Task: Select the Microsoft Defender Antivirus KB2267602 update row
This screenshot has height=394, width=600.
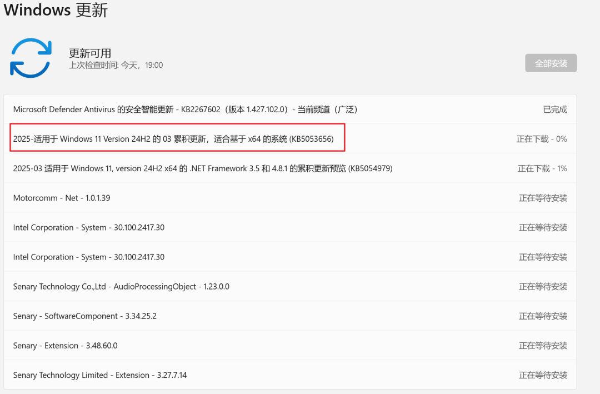Action: pyautogui.click(x=290, y=109)
